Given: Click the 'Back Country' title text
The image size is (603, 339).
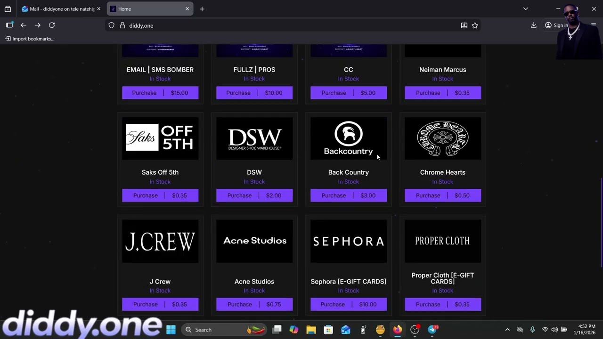Looking at the screenshot, I should click(349, 172).
